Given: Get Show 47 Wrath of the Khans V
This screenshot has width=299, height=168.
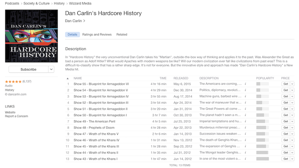Looking at the screenshot, I should tap(285, 134).
